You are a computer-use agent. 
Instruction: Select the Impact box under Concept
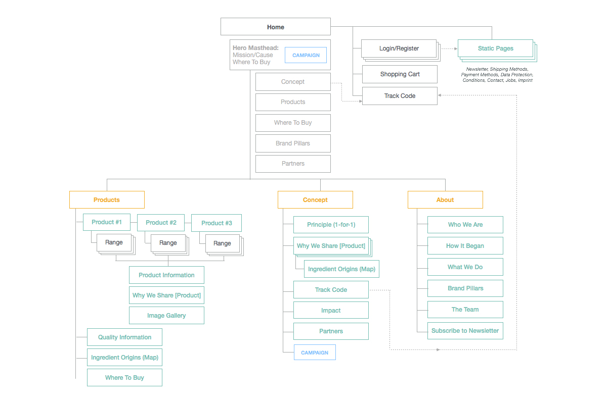tap(331, 311)
